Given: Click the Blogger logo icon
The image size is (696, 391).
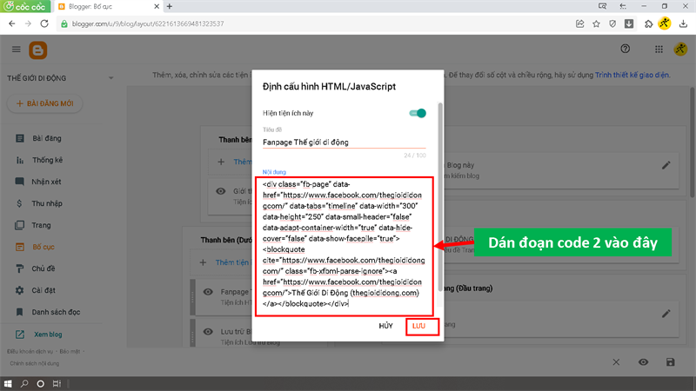Looking at the screenshot, I should [38, 50].
